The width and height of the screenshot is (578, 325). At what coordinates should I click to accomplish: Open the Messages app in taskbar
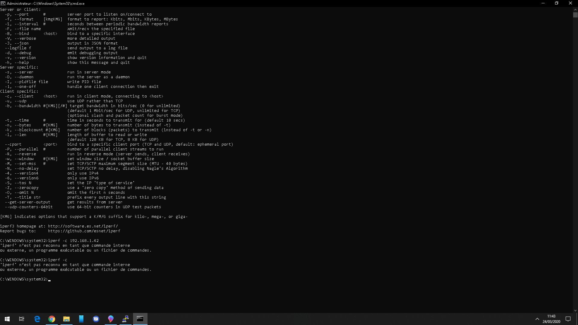click(x=96, y=319)
